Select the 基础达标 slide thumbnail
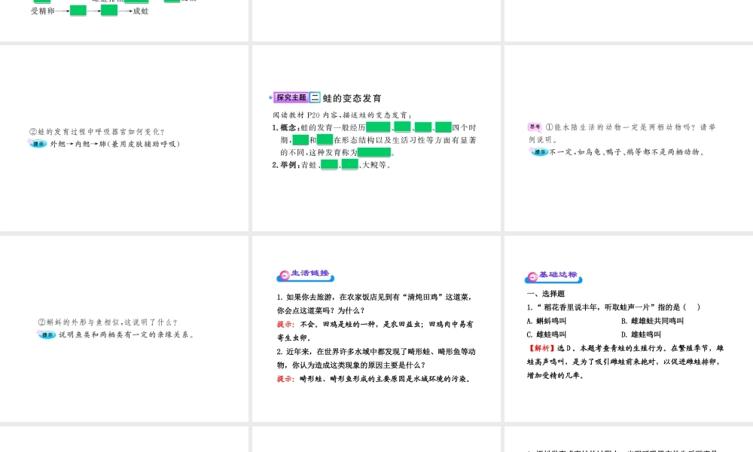The image size is (753, 452). [629, 328]
